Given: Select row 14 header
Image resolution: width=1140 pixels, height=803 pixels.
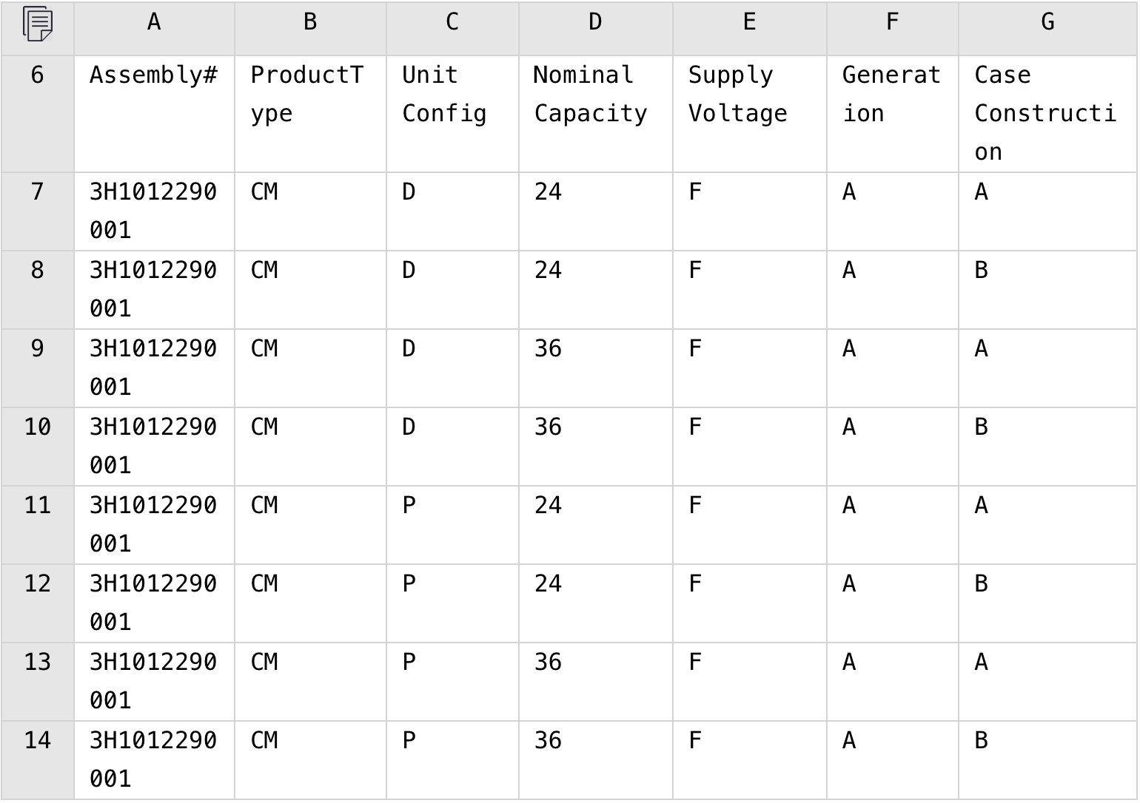Looking at the screenshot, I should click(37, 760).
